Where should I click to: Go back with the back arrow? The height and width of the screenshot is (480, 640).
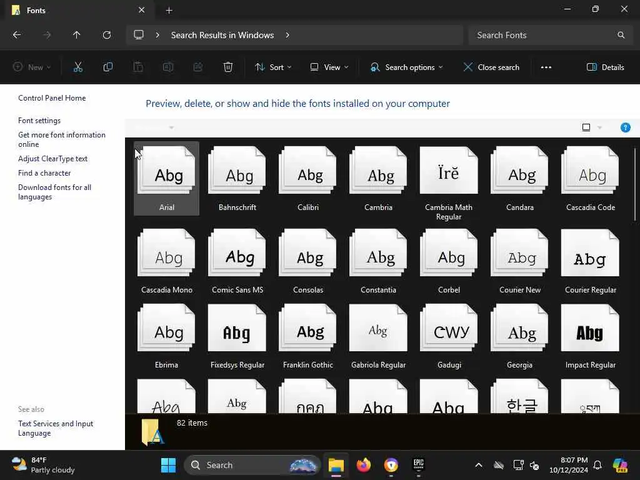point(17,35)
